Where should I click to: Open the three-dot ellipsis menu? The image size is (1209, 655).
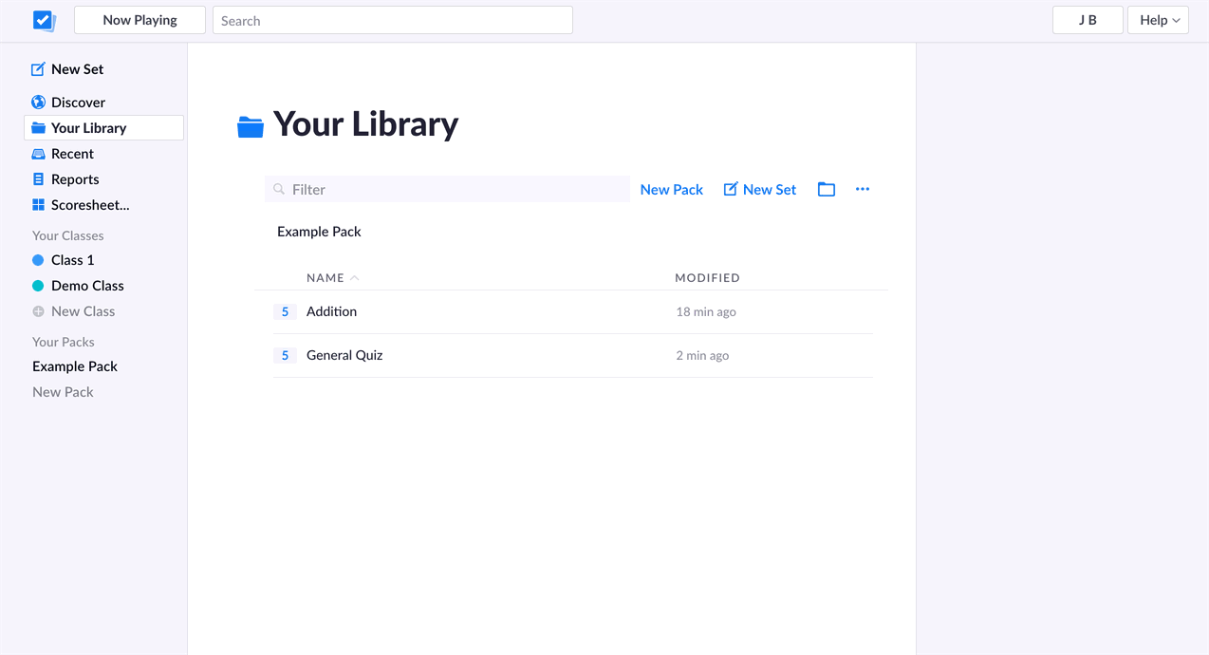pos(862,189)
